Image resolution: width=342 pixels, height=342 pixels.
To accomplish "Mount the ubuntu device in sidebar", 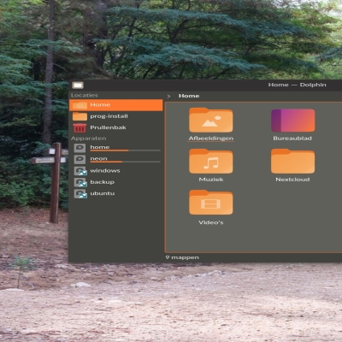I will pyautogui.click(x=116, y=193).
